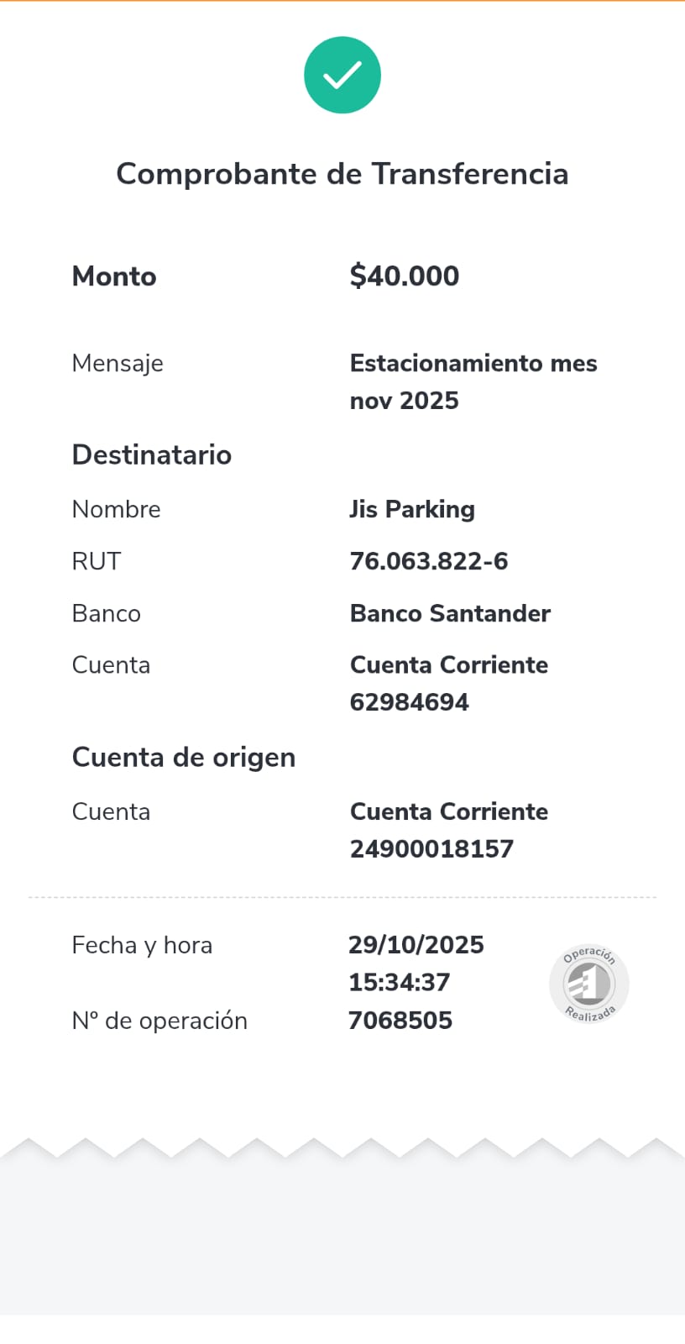This screenshot has width=685, height=1344.
Task: Click the Nº de operación label
Action: [159, 1021]
